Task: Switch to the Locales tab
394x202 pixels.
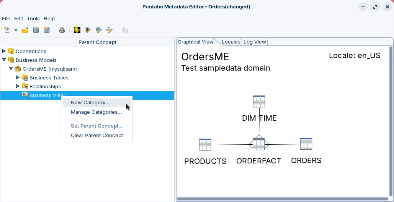Action: click(231, 42)
